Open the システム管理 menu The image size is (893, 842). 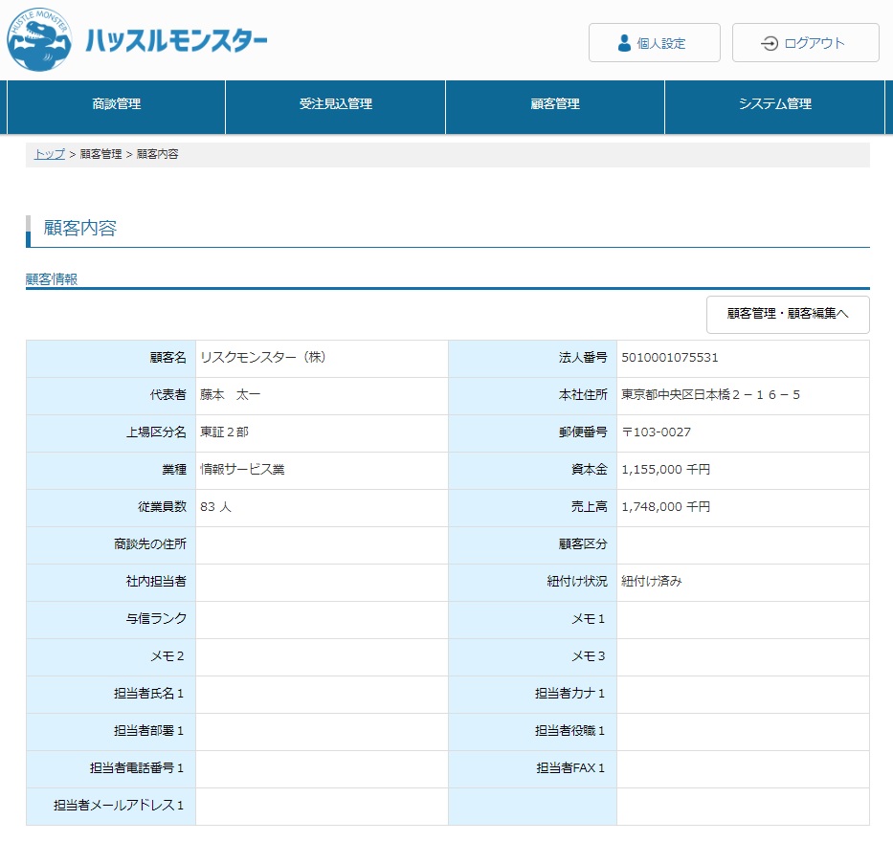tap(774, 104)
